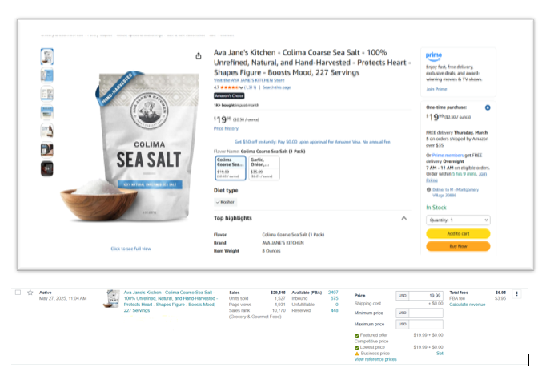This screenshot has height=380, width=550.
Task: Click the Prime logo in the sidebar
Action: 433,55
